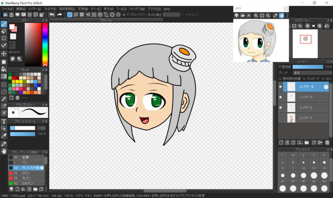The height and width of the screenshot is (198, 333).
Task: Open layer settings gear on レイヤー4
Action: point(326,87)
